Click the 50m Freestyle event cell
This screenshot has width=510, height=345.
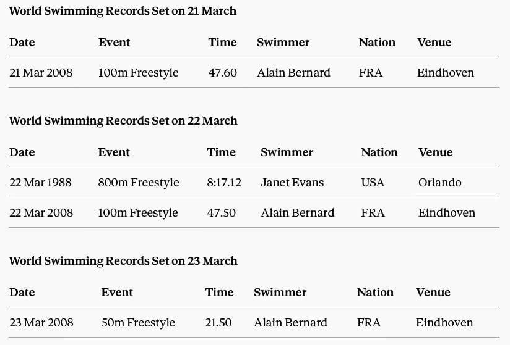138,323
